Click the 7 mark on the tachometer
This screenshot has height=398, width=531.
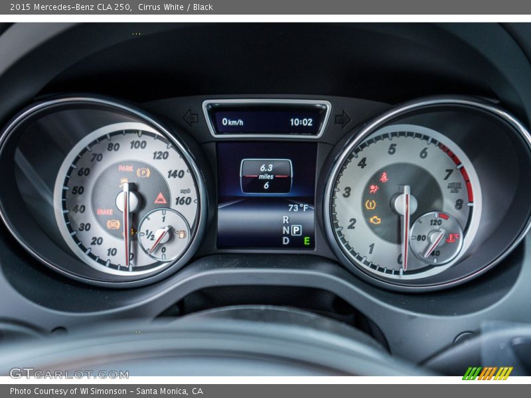[449, 174]
